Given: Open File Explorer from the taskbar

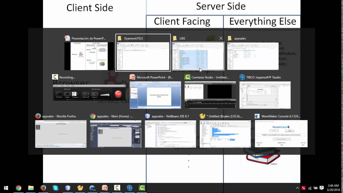Looking at the screenshot, I should pyautogui.click(x=31, y=188).
